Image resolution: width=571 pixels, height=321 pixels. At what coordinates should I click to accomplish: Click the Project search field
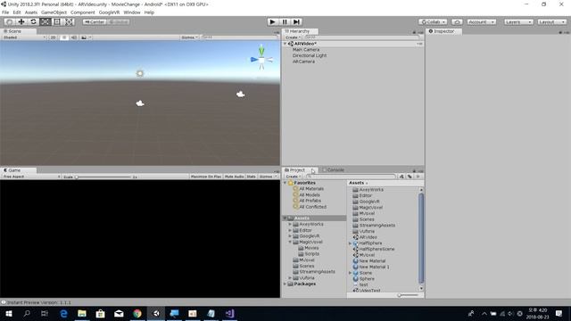[x=351, y=177]
